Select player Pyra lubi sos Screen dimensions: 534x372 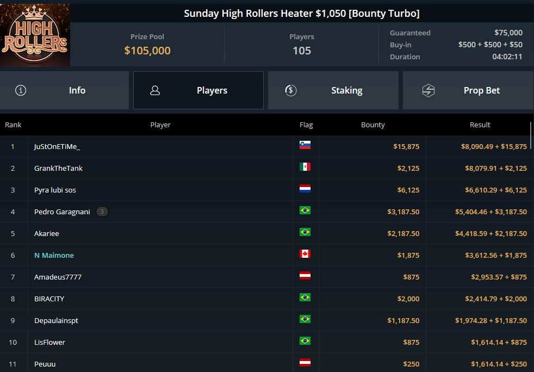click(x=55, y=190)
